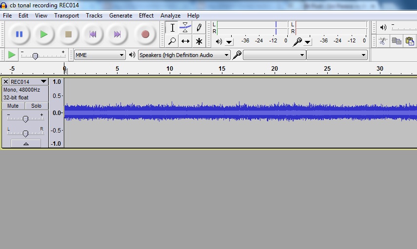The height and width of the screenshot is (249, 417).
Task: Close the REC014 track with X button
Action: [6, 82]
